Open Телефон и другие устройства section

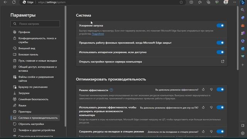(x=35, y=130)
